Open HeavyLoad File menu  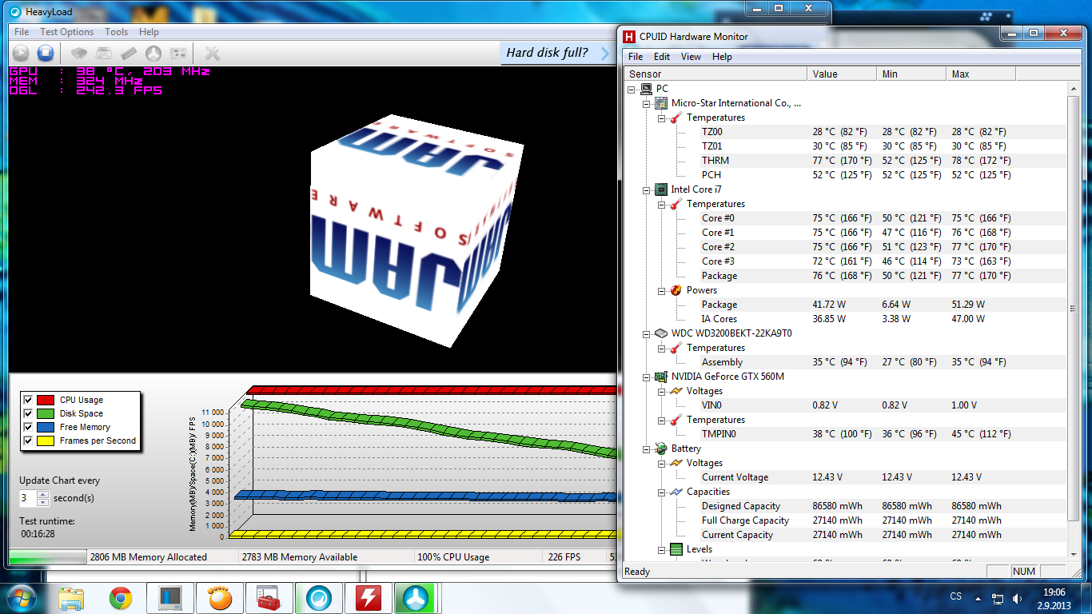point(22,32)
